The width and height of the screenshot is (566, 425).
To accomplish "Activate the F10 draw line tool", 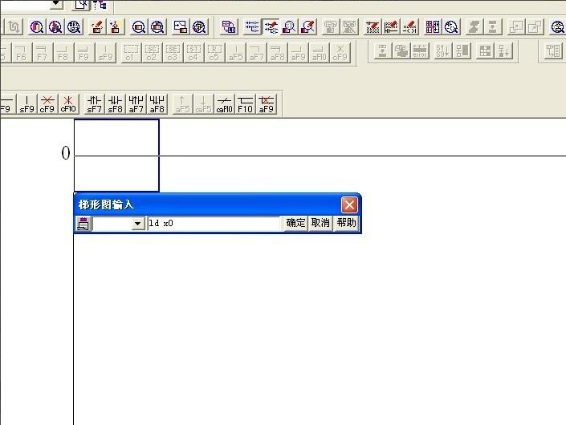I will tap(246, 105).
